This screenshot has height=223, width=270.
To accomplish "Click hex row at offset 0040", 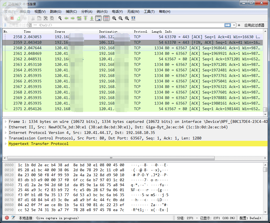I will point(87,185).
